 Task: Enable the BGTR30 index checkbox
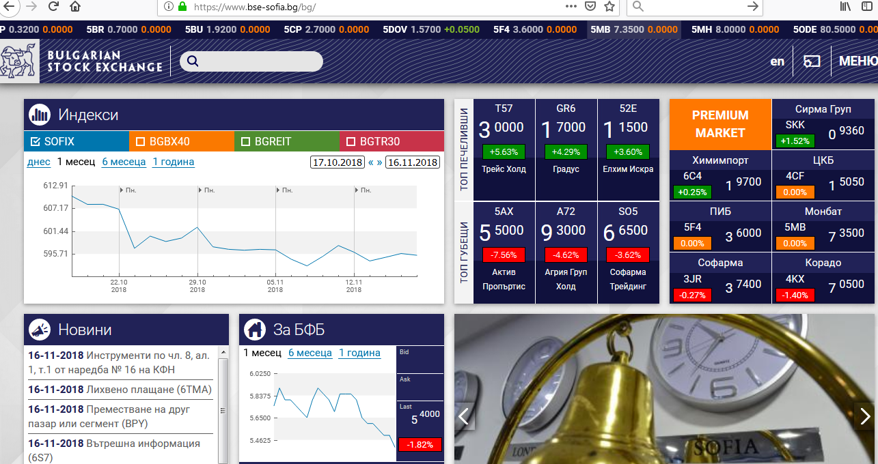coord(351,142)
